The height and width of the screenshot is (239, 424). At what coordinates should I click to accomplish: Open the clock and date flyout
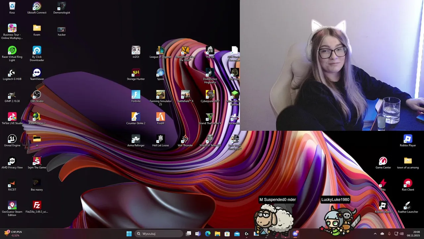pos(414,234)
